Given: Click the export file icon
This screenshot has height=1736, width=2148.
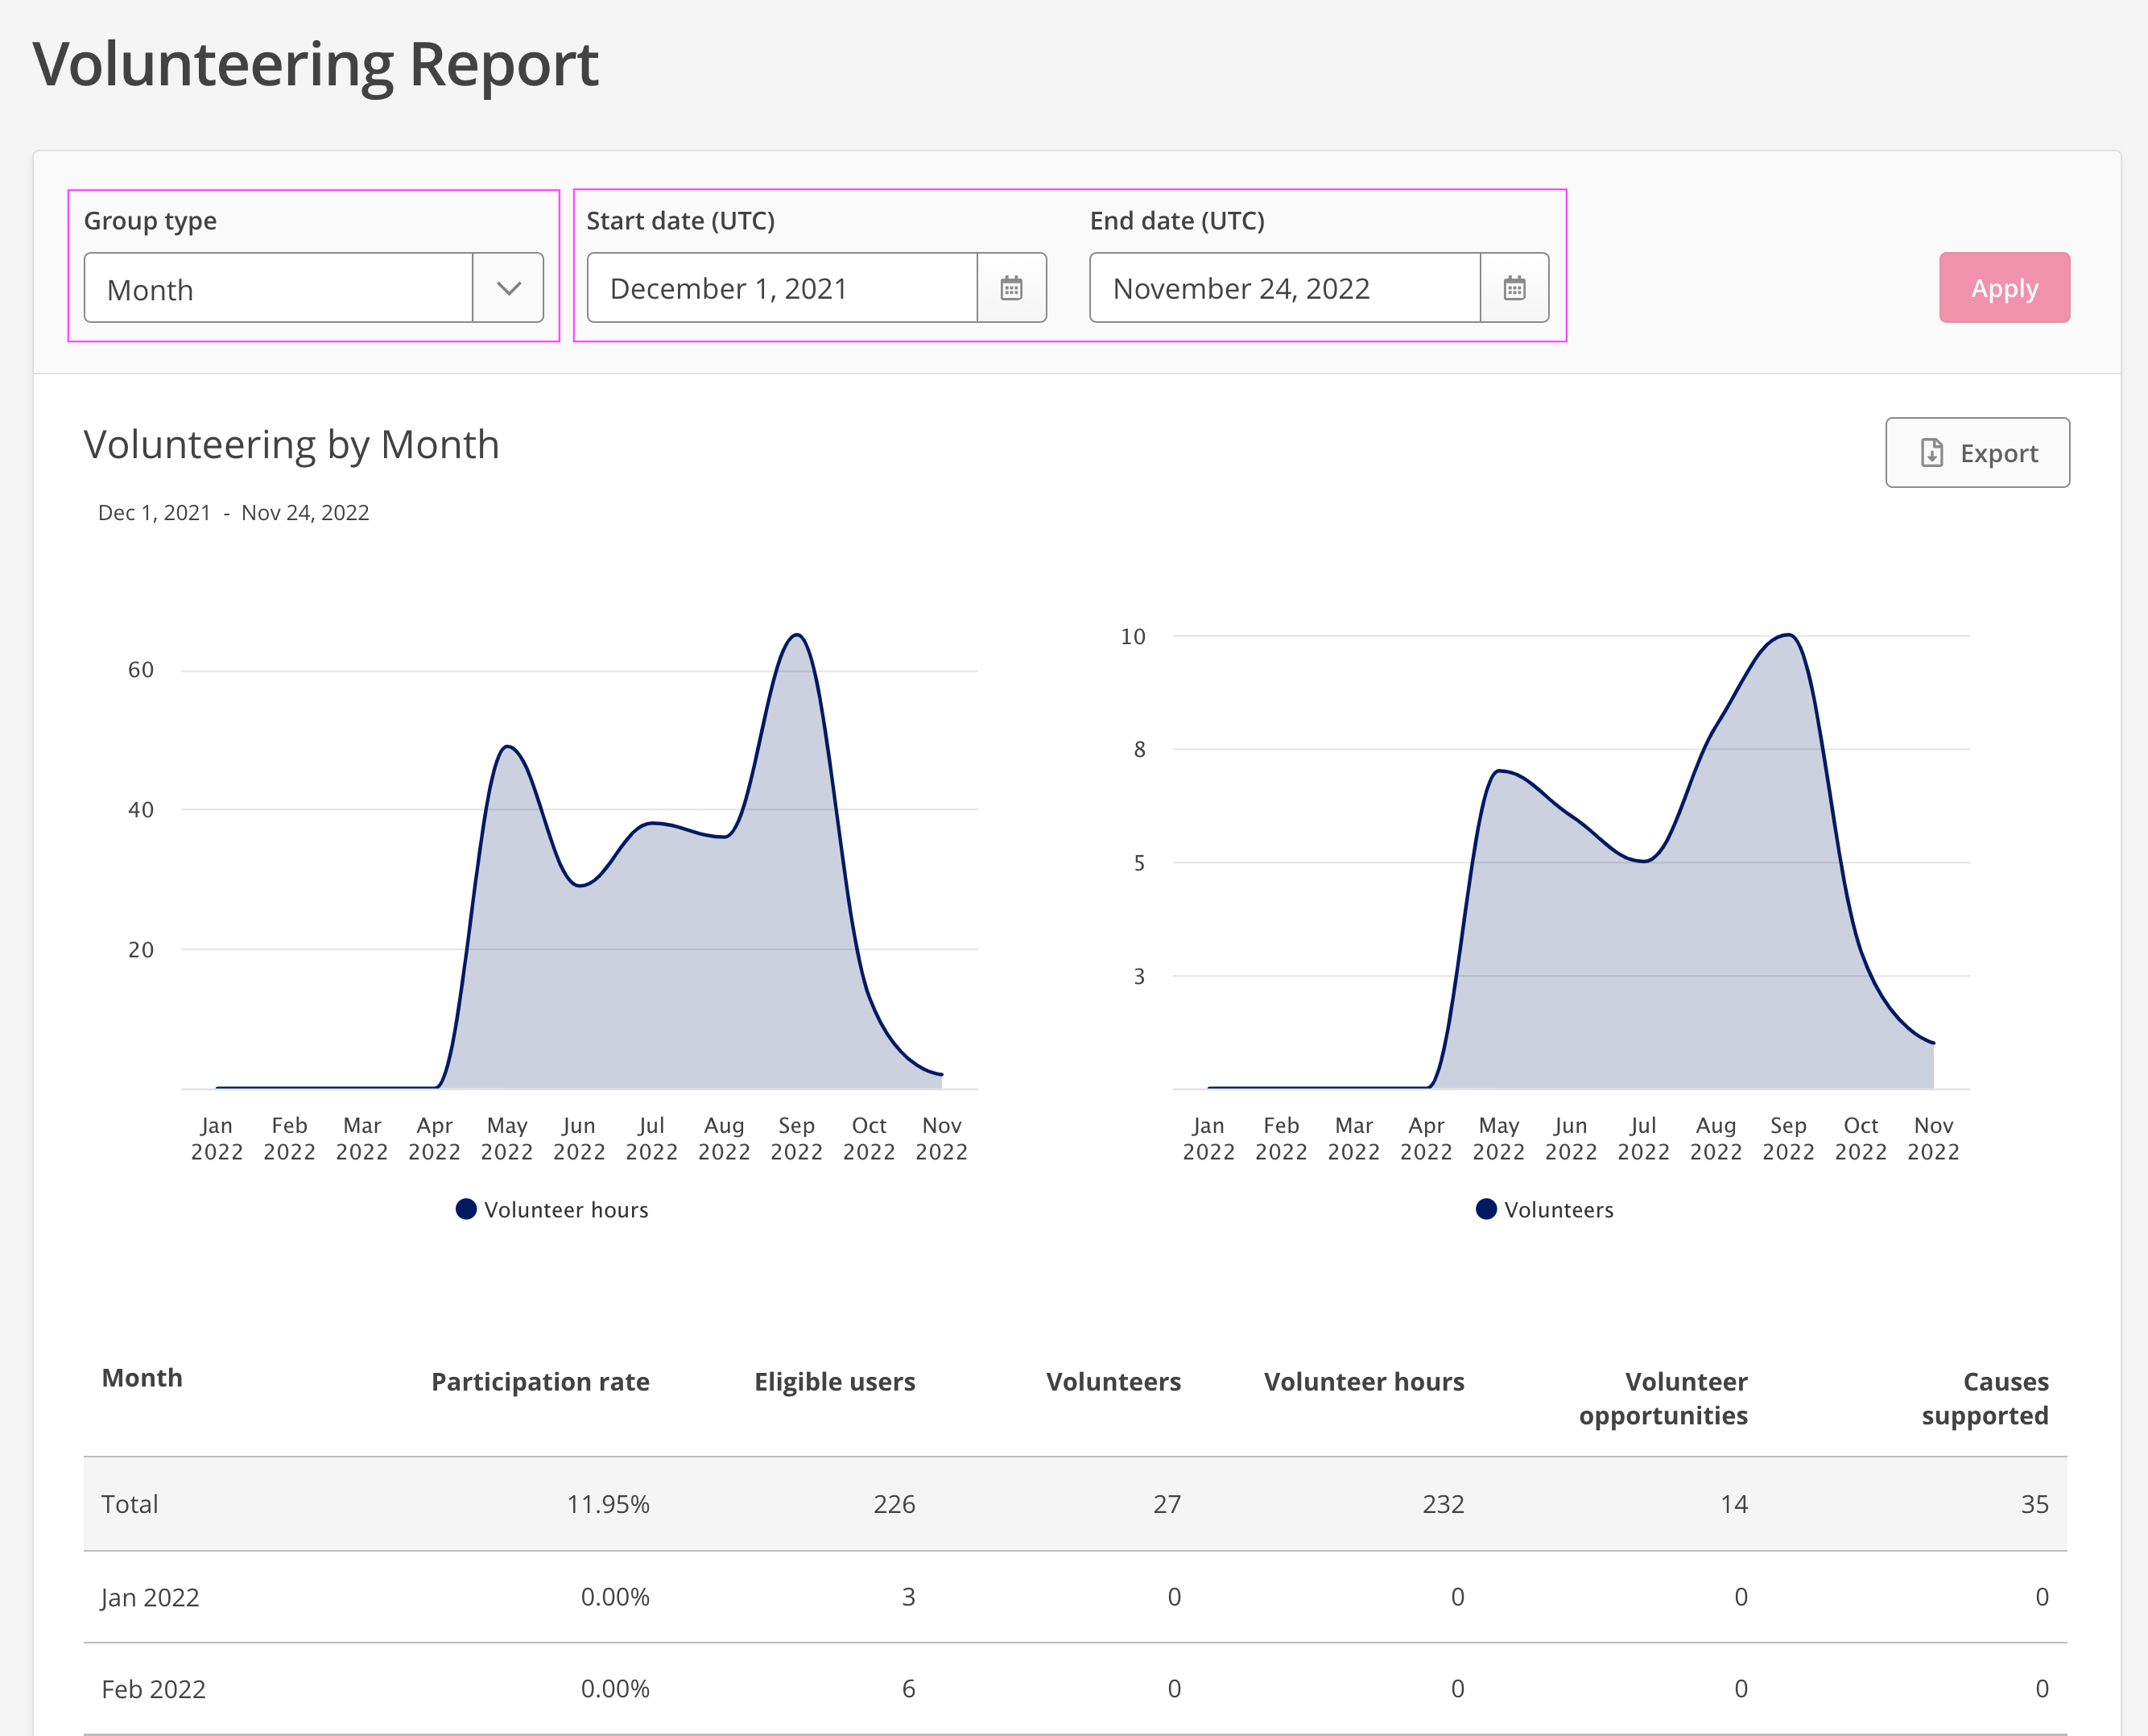Looking at the screenshot, I should tap(1932, 453).
